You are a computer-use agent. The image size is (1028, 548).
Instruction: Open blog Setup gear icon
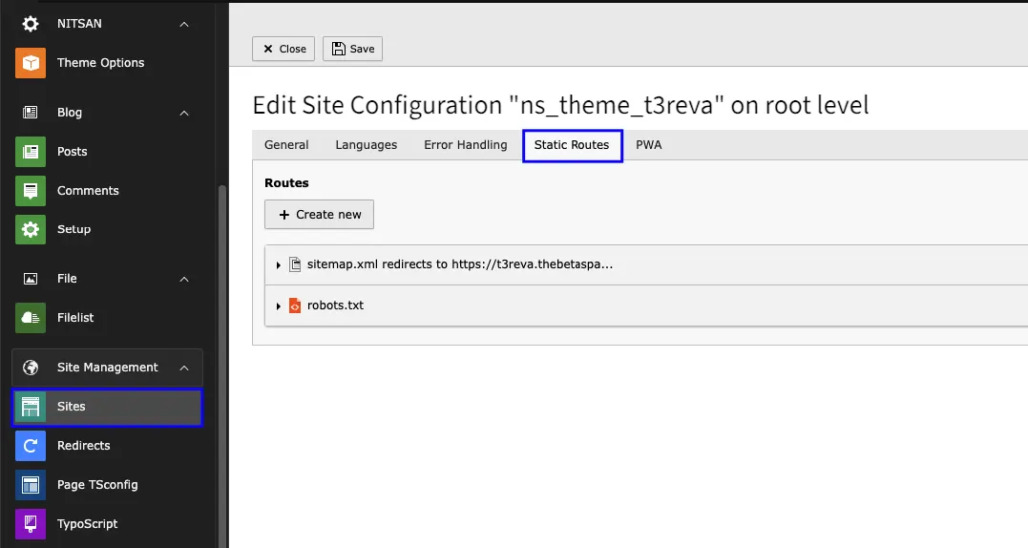coord(31,229)
